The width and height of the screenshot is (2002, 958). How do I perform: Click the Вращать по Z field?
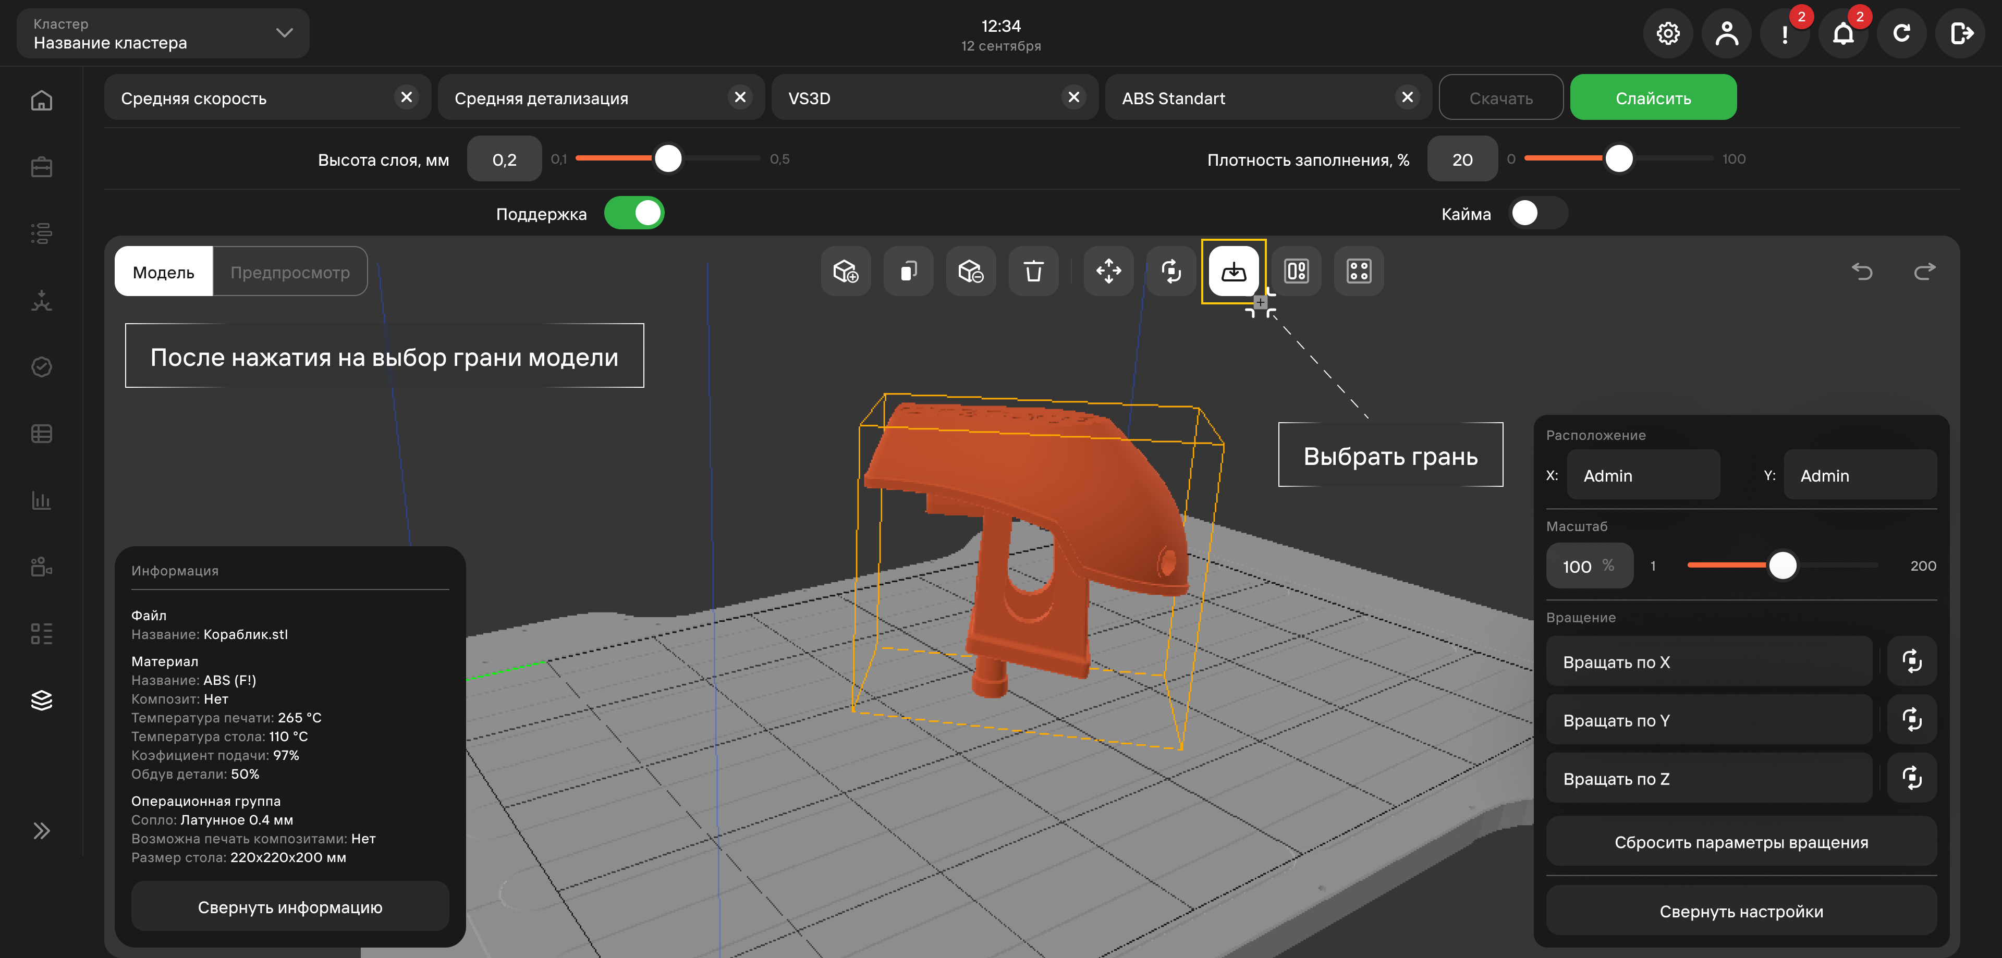tap(1709, 778)
